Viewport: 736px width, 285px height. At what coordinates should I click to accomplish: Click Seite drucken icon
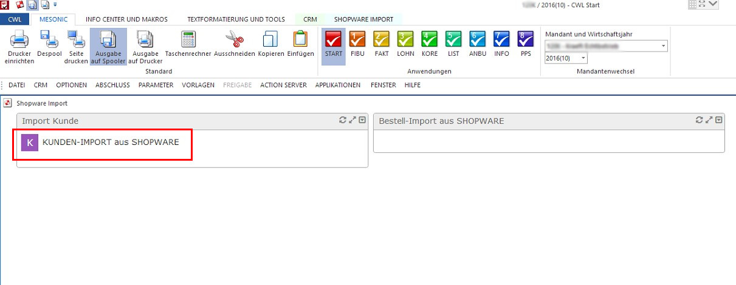pyautogui.click(x=77, y=39)
